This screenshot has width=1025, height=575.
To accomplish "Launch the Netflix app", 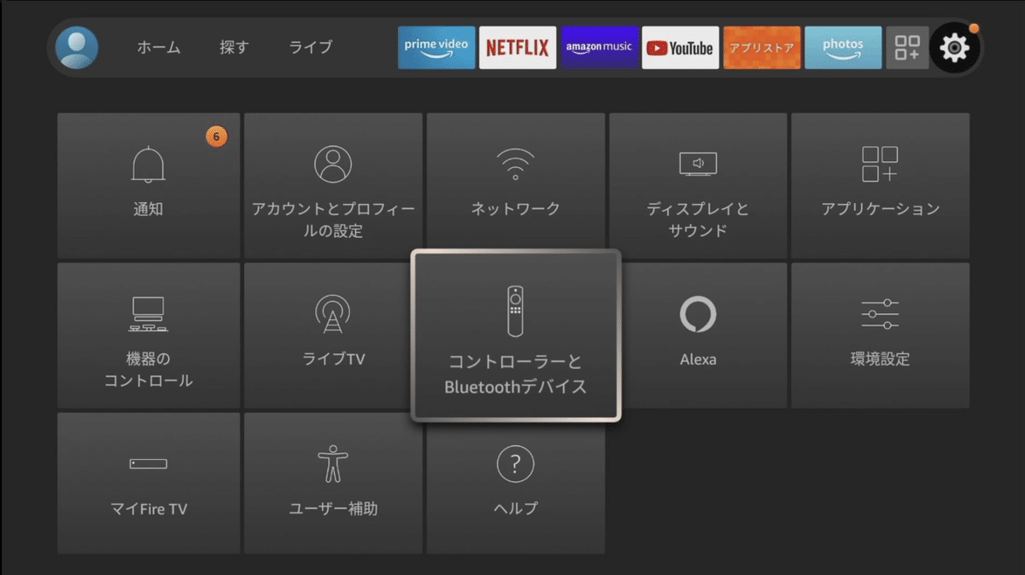I will 518,48.
